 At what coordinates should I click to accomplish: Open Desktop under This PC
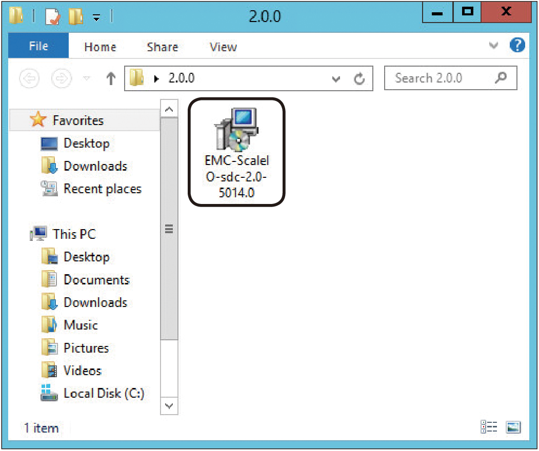87,257
